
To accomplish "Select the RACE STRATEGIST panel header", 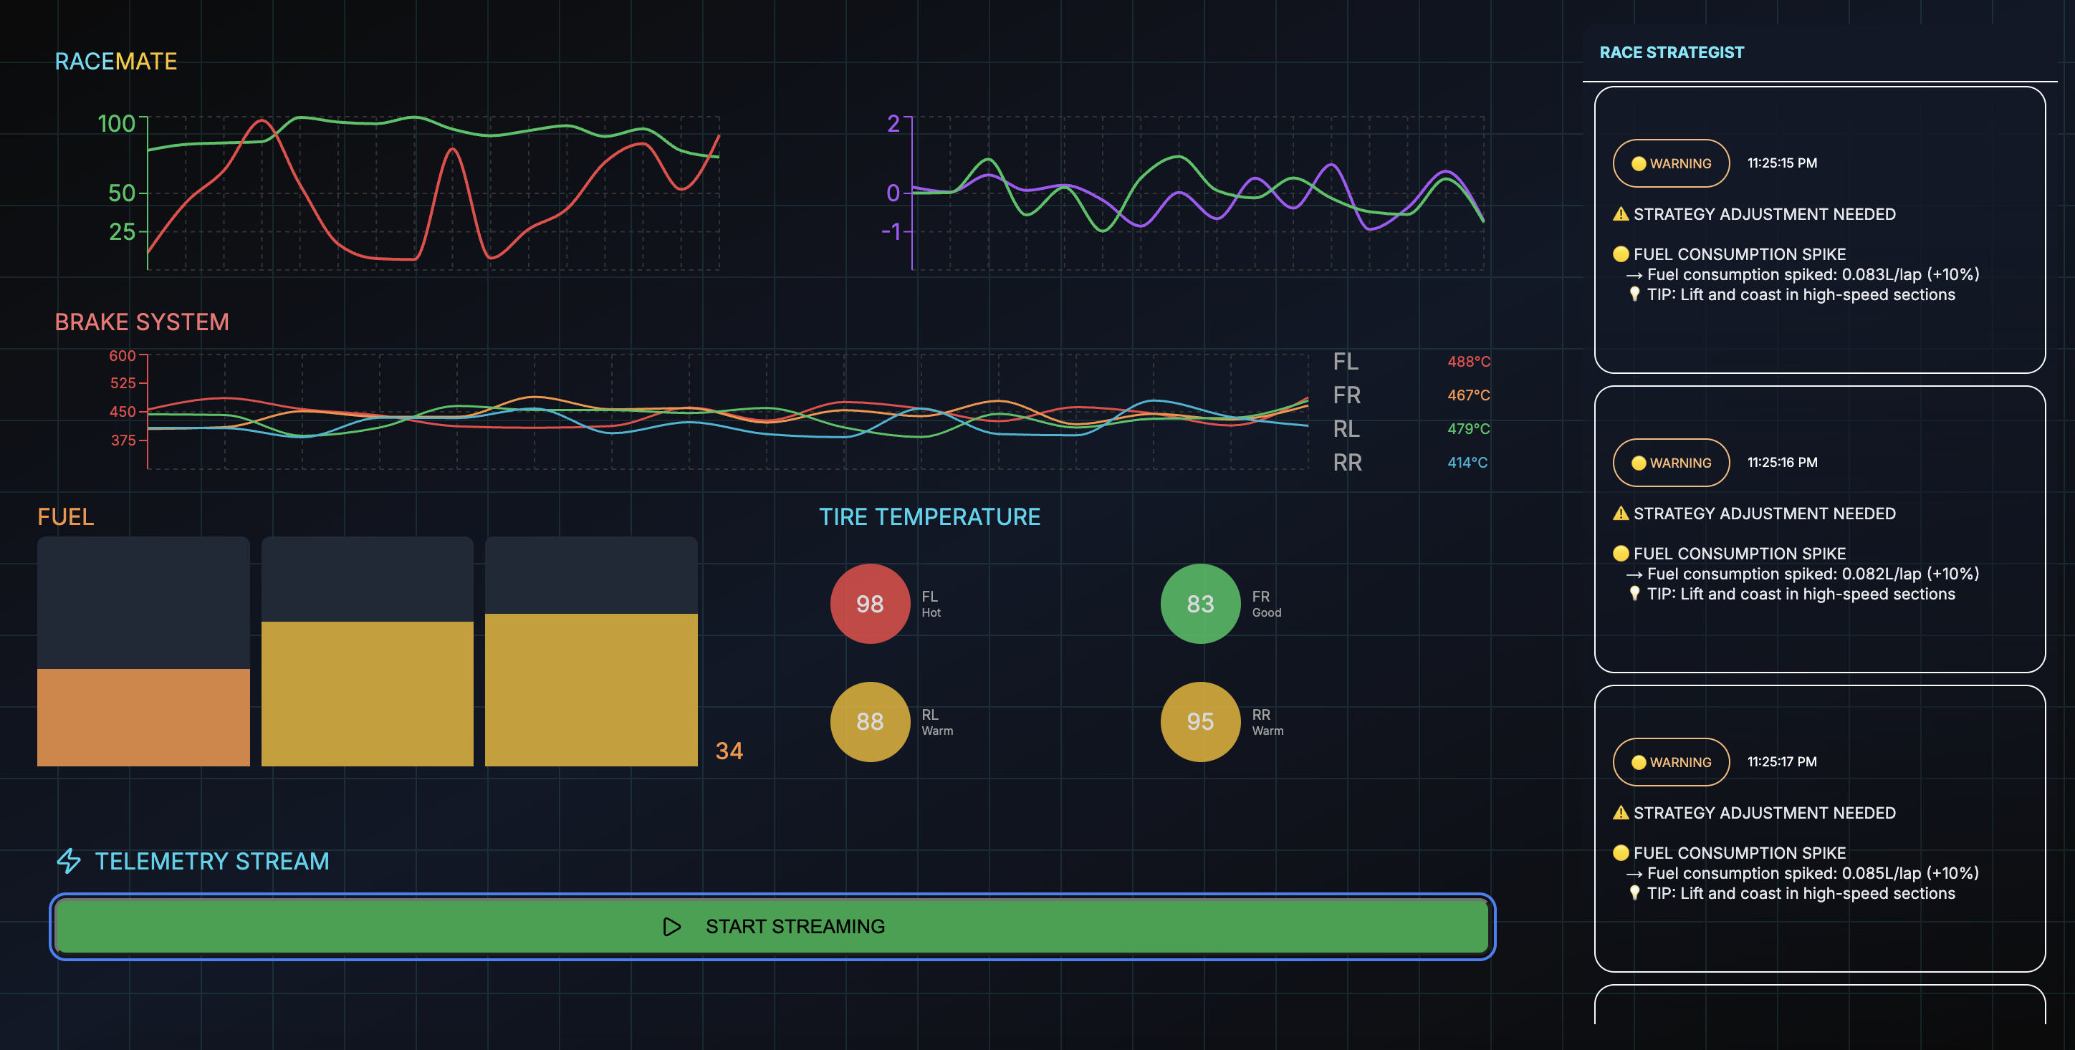I will (1671, 52).
